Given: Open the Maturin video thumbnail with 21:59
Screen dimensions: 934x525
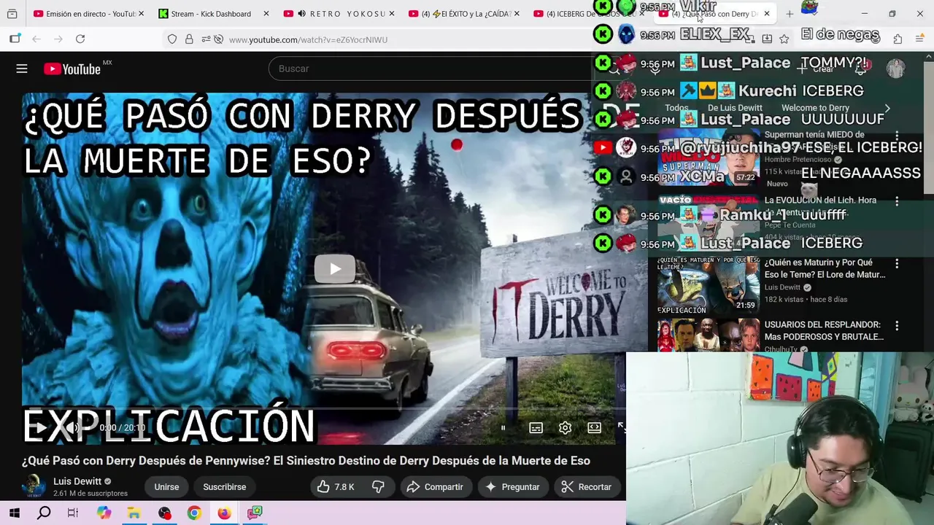Looking at the screenshot, I should pos(707,286).
